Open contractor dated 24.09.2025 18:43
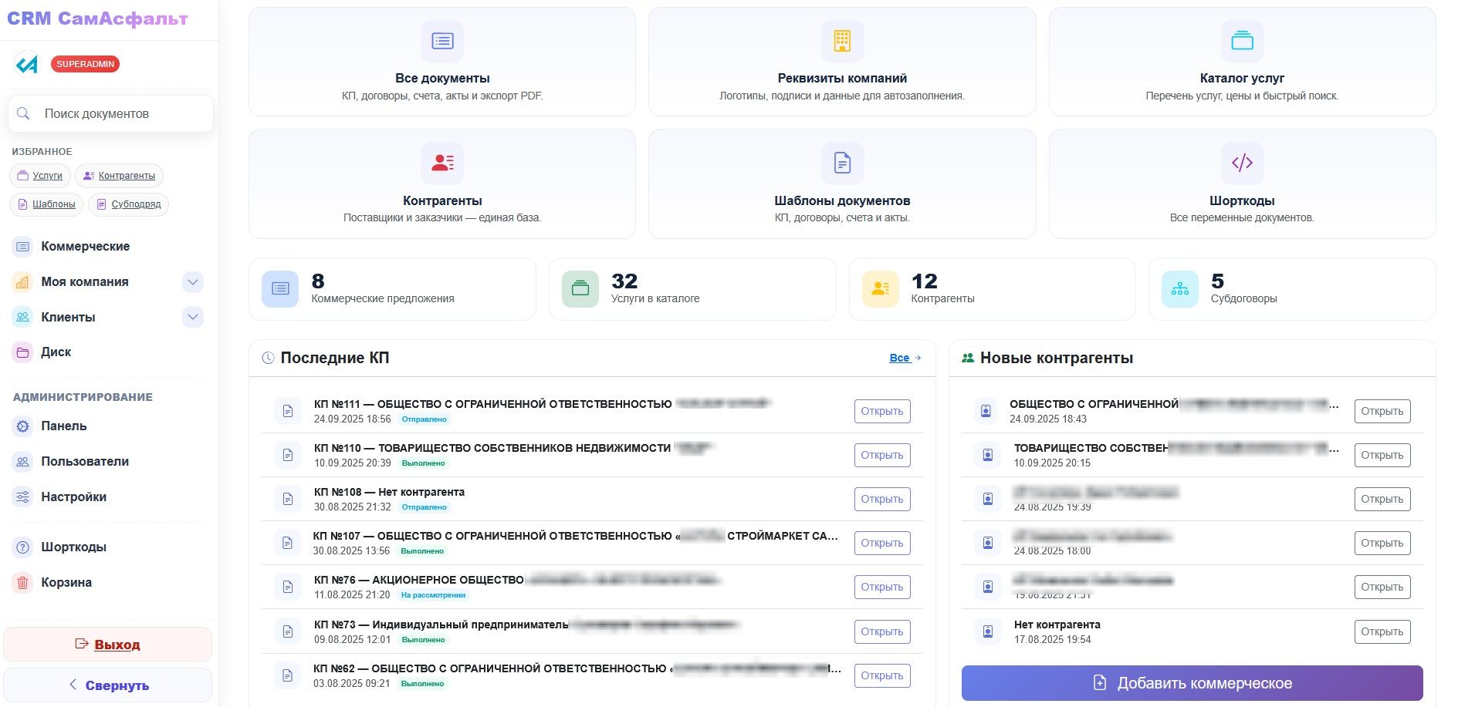This screenshot has width=1458, height=707. [x=1382, y=411]
